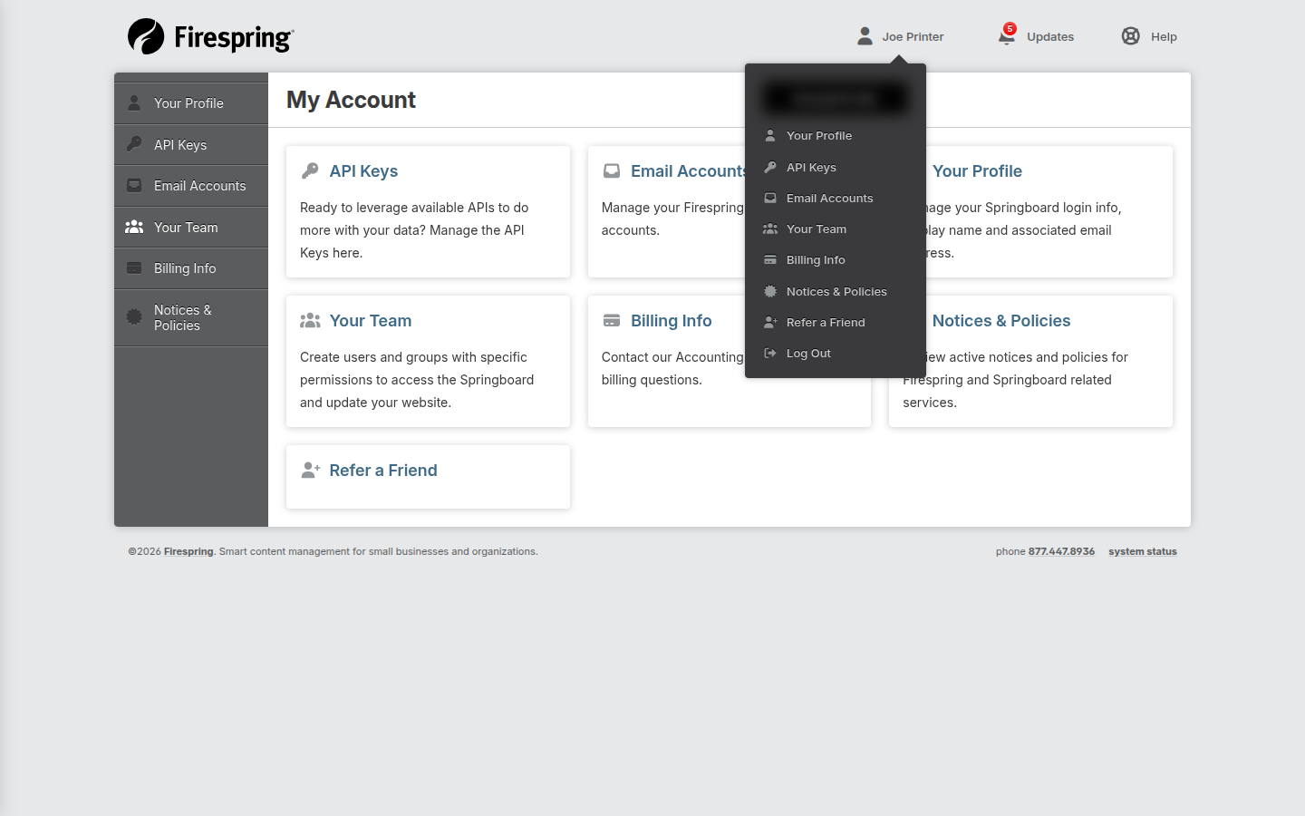Click the add-person icon on the Refer a Friend card
The image size is (1305, 816).
(311, 470)
